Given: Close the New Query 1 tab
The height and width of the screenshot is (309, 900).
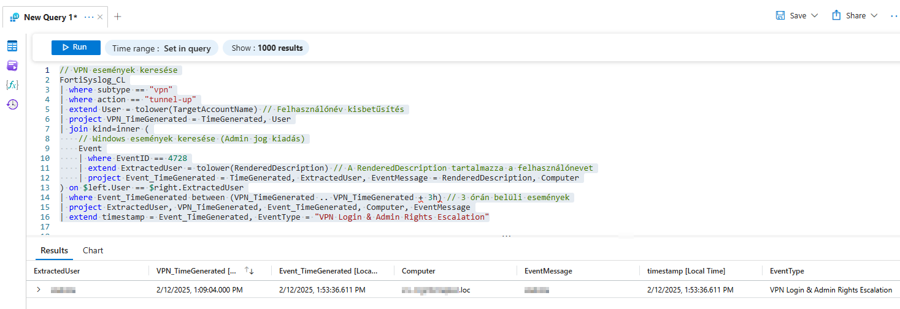Looking at the screenshot, I should click(x=100, y=17).
